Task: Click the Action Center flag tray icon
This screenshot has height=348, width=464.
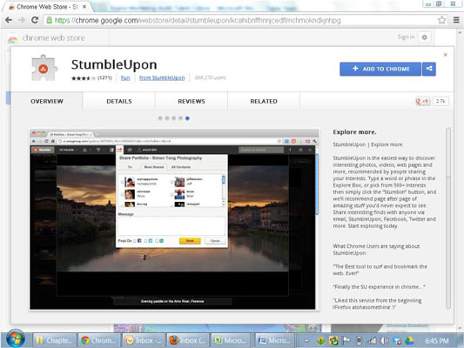Action: click(x=346, y=341)
